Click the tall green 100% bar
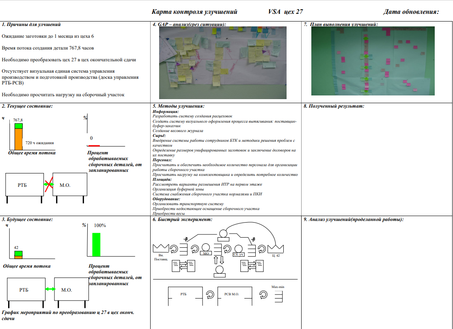453x329 pixels. [96, 245]
